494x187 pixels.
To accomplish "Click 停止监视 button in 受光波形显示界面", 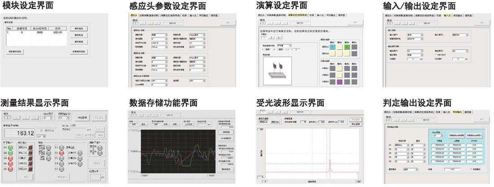I will (356, 124).
